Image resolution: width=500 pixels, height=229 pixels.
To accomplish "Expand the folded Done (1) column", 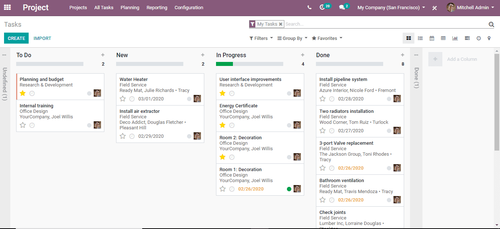I will coord(416,78).
